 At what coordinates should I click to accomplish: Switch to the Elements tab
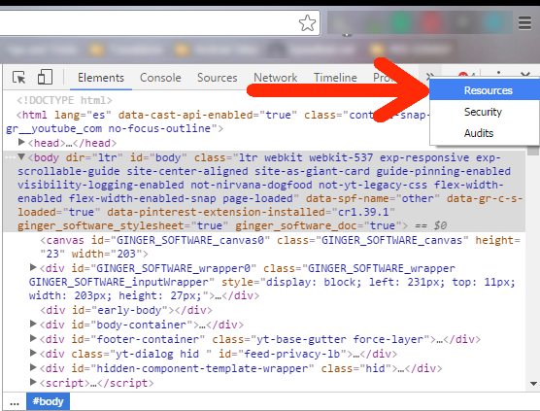point(101,78)
